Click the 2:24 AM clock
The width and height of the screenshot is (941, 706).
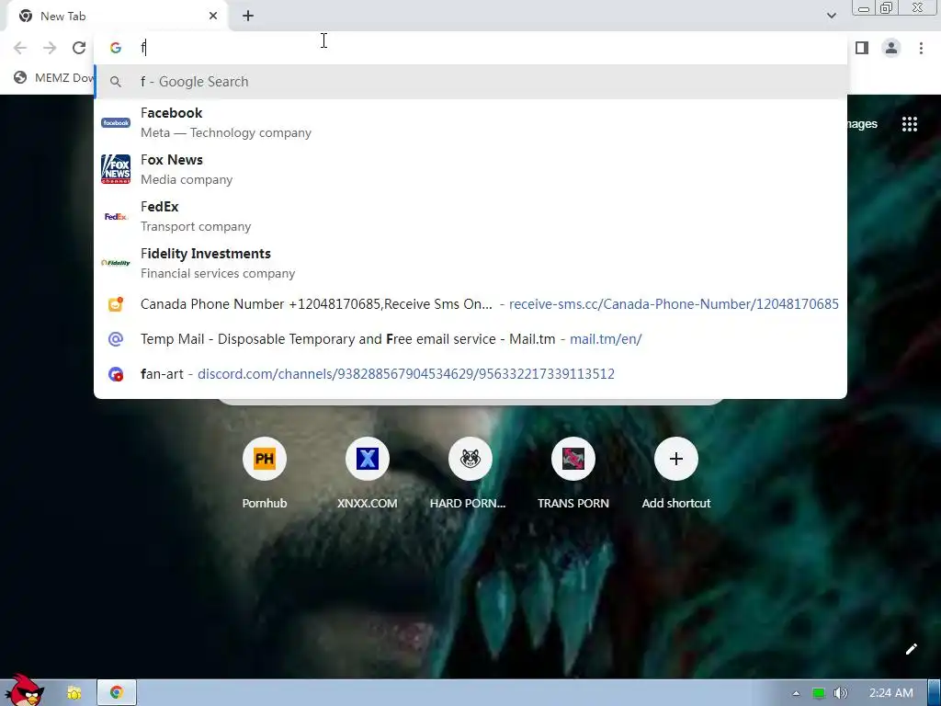[891, 693]
